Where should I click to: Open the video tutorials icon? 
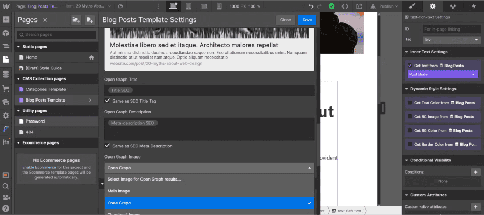point(5,197)
